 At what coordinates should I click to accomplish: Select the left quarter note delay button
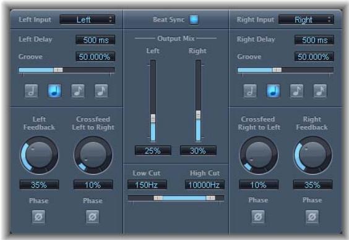[54, 91]
